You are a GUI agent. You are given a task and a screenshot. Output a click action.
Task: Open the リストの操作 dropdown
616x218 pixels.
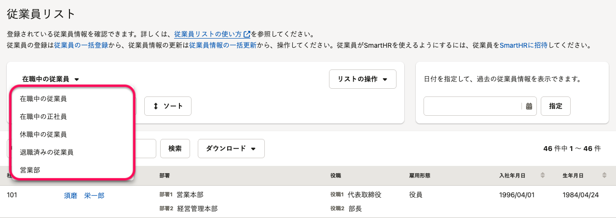pyautogui.click(x=362, y=79)
